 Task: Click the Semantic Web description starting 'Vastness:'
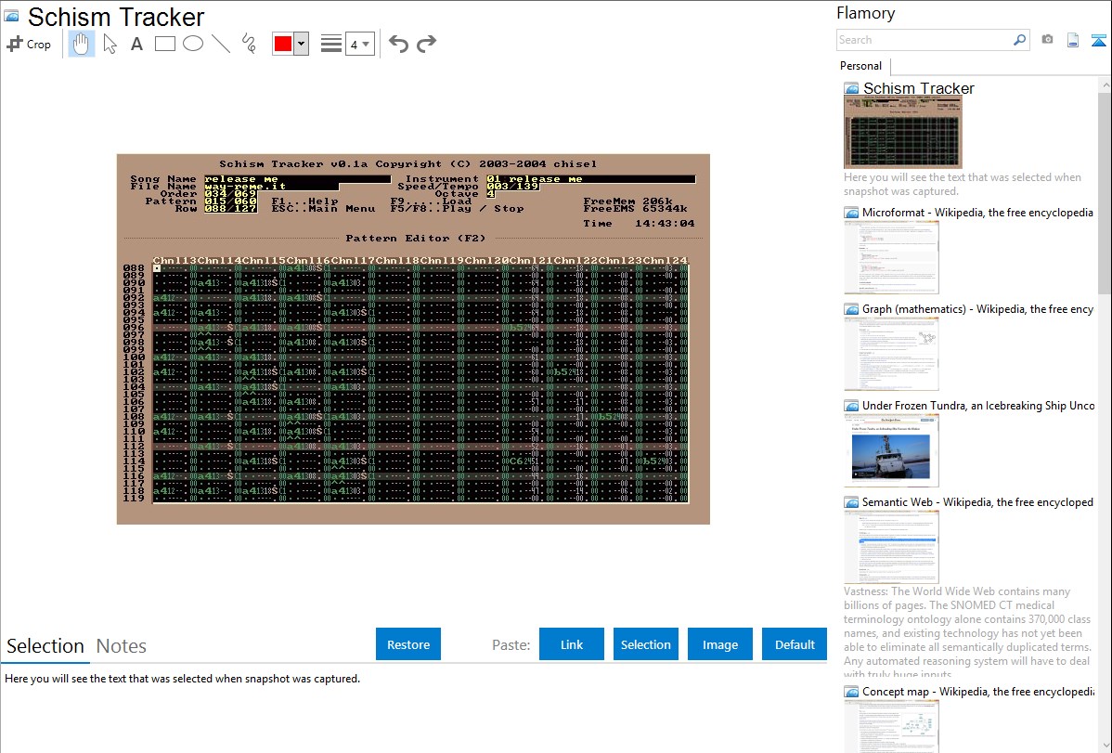(967, 632)
